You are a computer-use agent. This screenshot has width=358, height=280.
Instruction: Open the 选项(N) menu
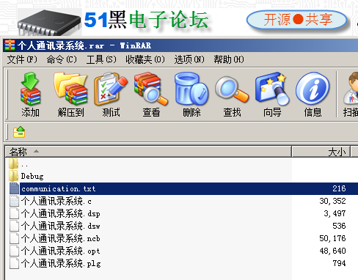[189, 59]
